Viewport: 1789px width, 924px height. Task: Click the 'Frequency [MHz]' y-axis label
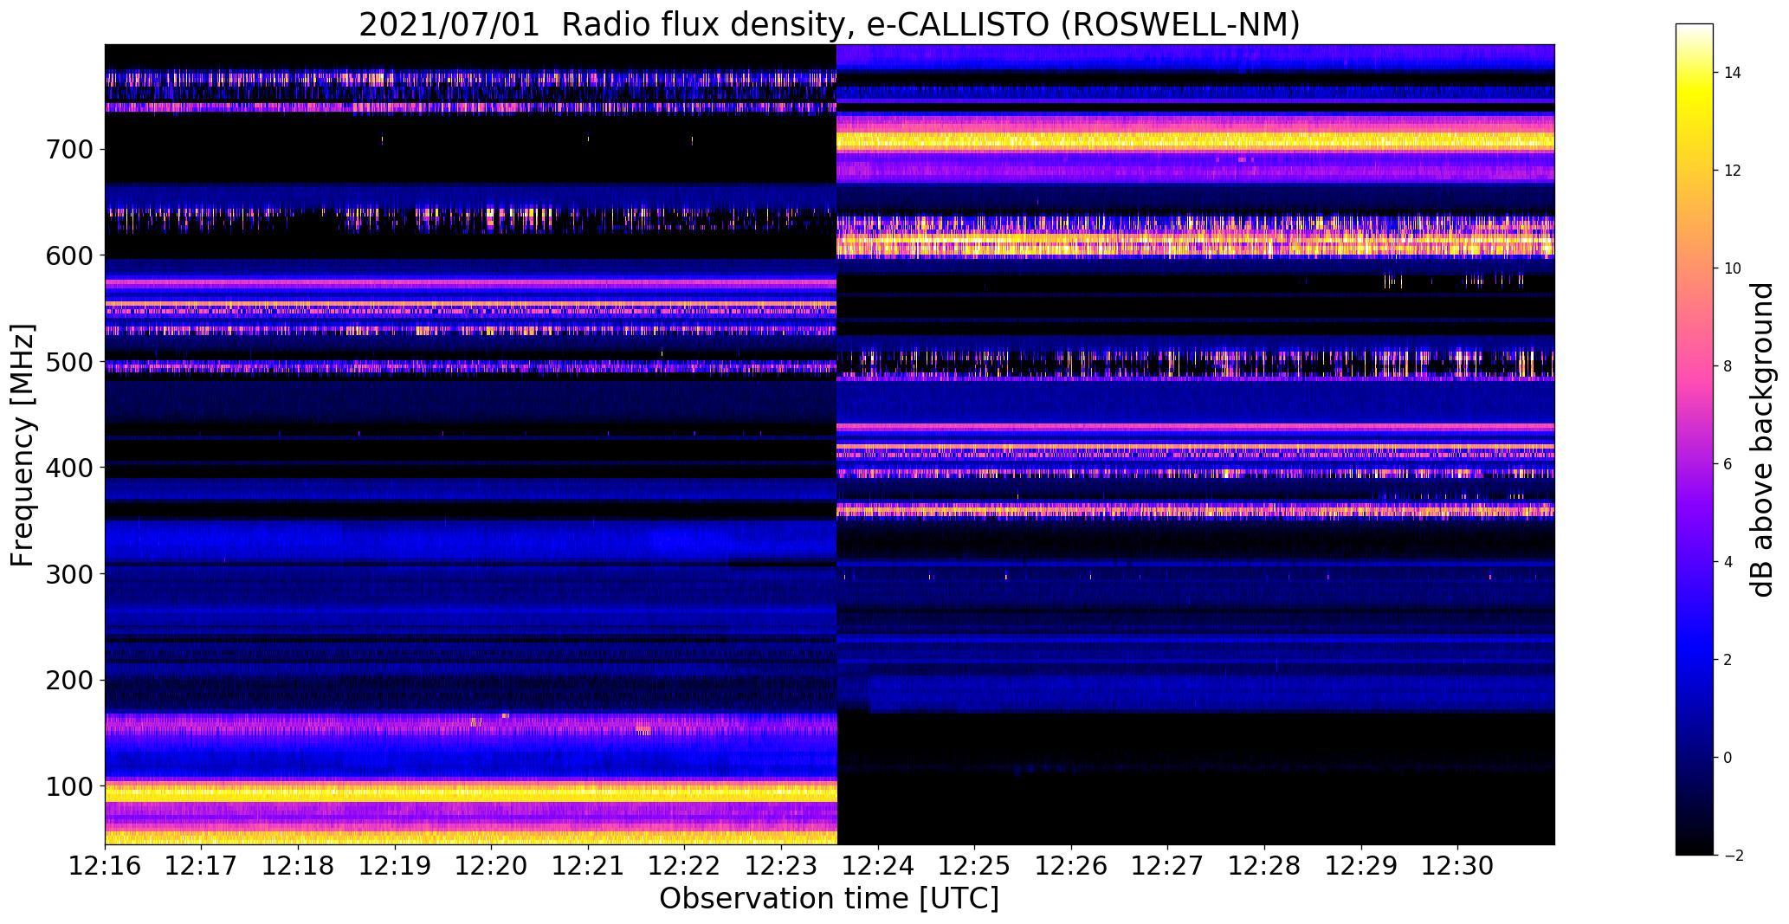pos(23,445)
